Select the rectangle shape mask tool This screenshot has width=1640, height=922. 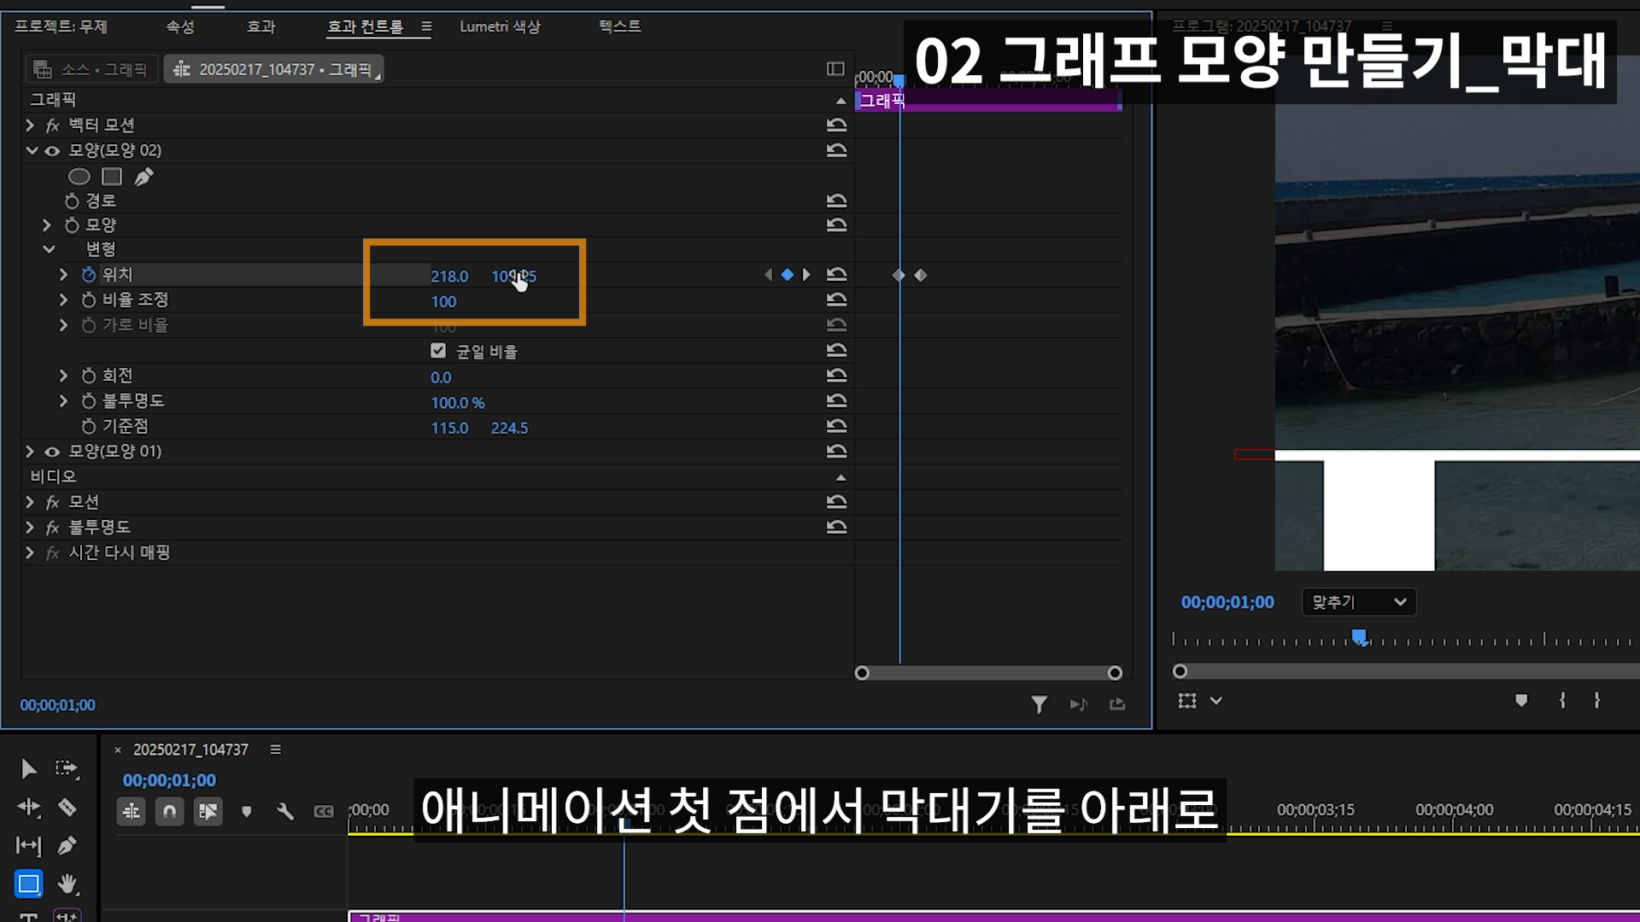click(112, 177)
